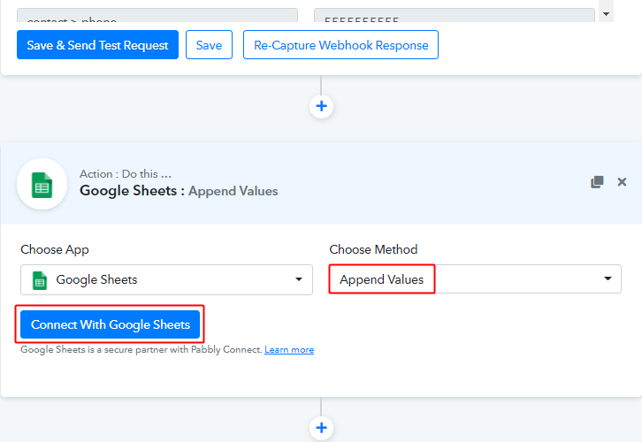Click the Save button

pyautogui.click(x=209, y=44)
